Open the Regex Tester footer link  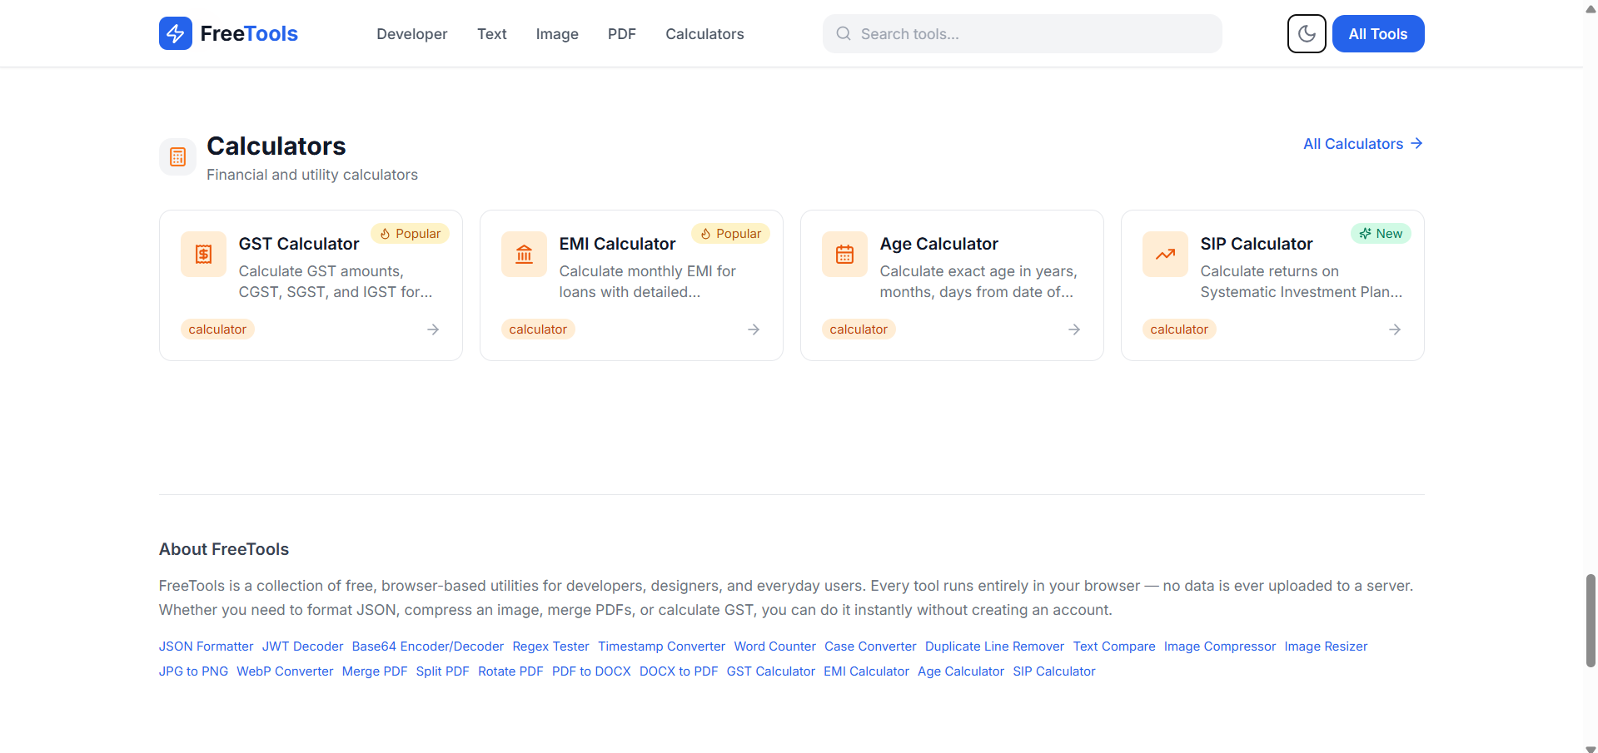tap(550, 646)
